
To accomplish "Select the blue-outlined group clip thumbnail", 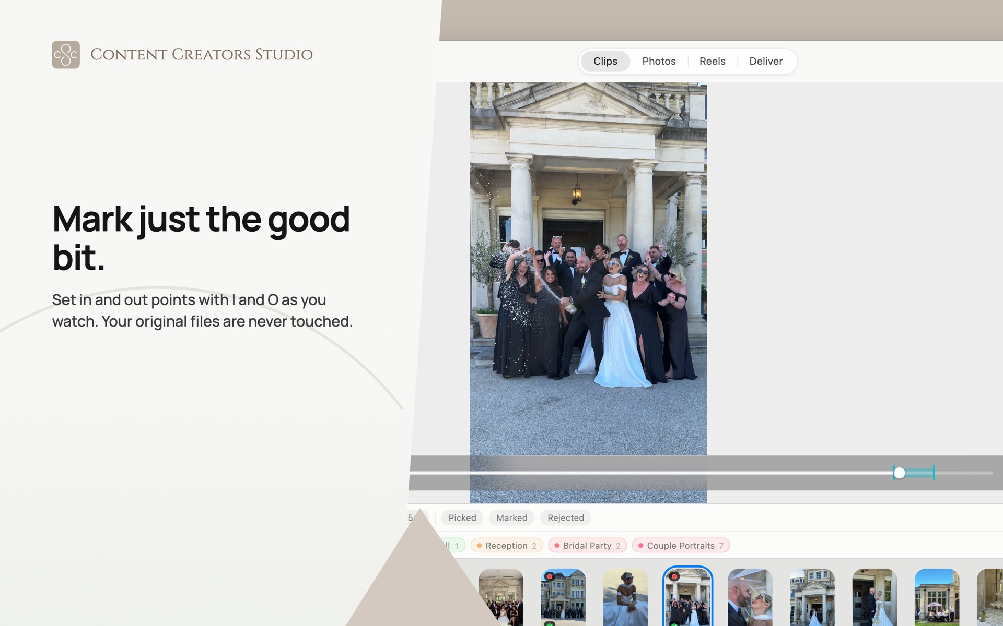I will pyautogui.click(x=687, y=597).
